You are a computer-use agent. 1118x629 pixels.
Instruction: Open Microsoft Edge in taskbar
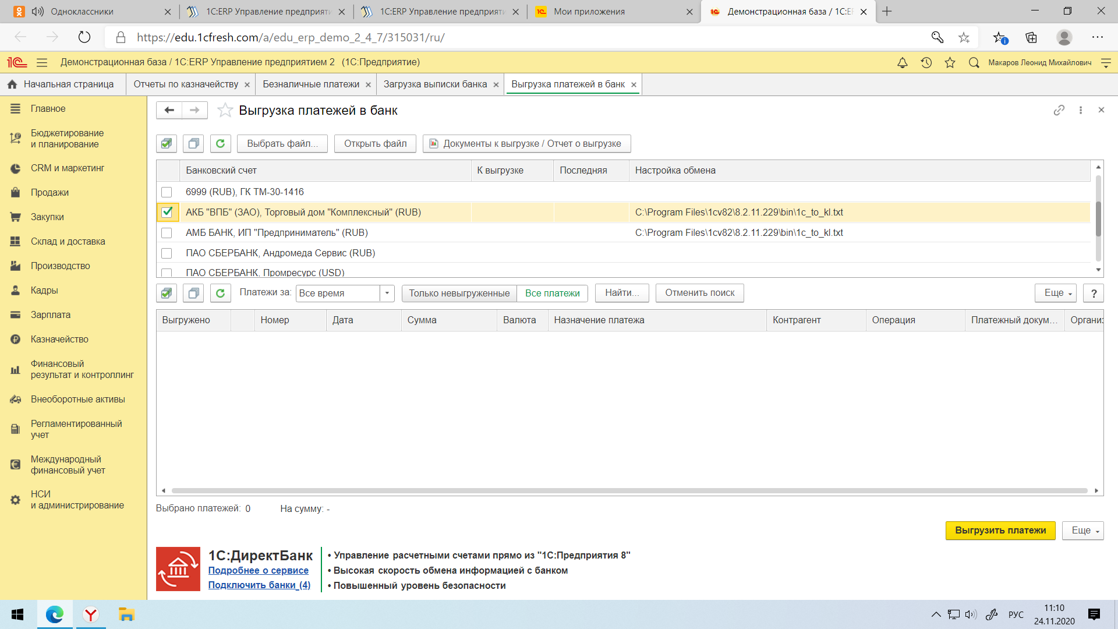click(55, 614)
